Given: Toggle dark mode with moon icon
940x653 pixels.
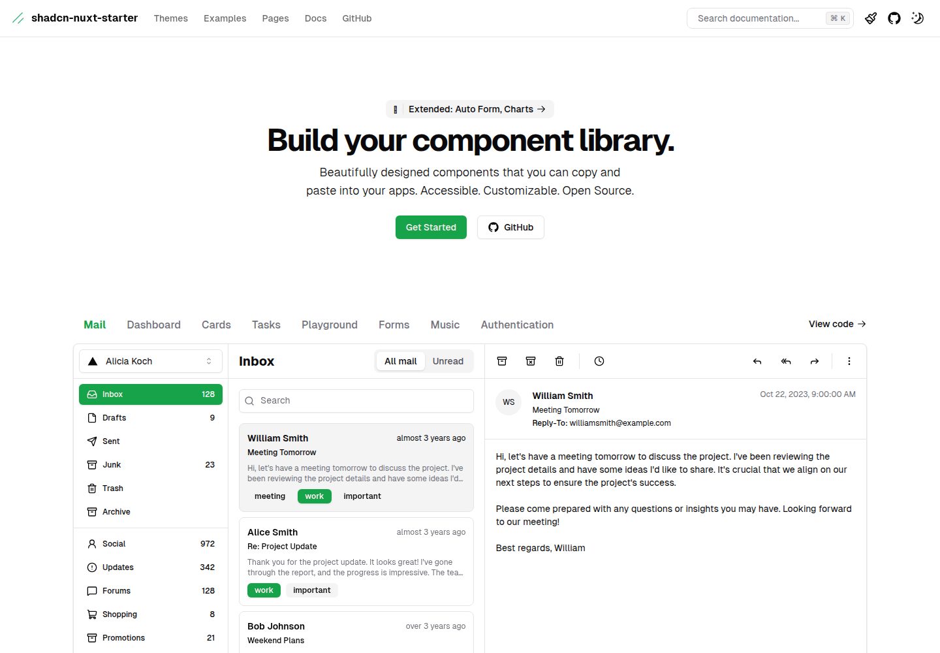Looking at the screenshot, I should coord(918,18).
